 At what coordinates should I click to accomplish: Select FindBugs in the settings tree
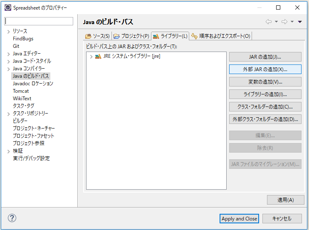tap(23, 39)
